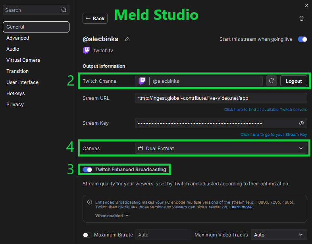Edit the @alecbinks name with the pencil icon
Image resolution: width=312 pixels, height=244 pixels.
pos(127,39)
